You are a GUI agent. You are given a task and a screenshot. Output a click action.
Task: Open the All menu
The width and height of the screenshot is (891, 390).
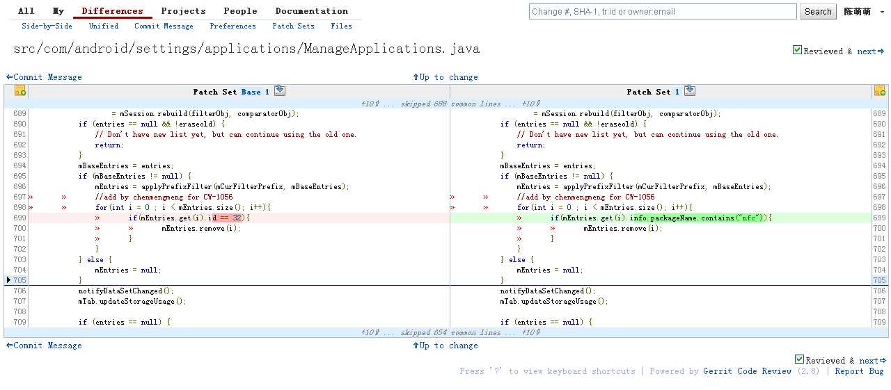tap(26, 11)
